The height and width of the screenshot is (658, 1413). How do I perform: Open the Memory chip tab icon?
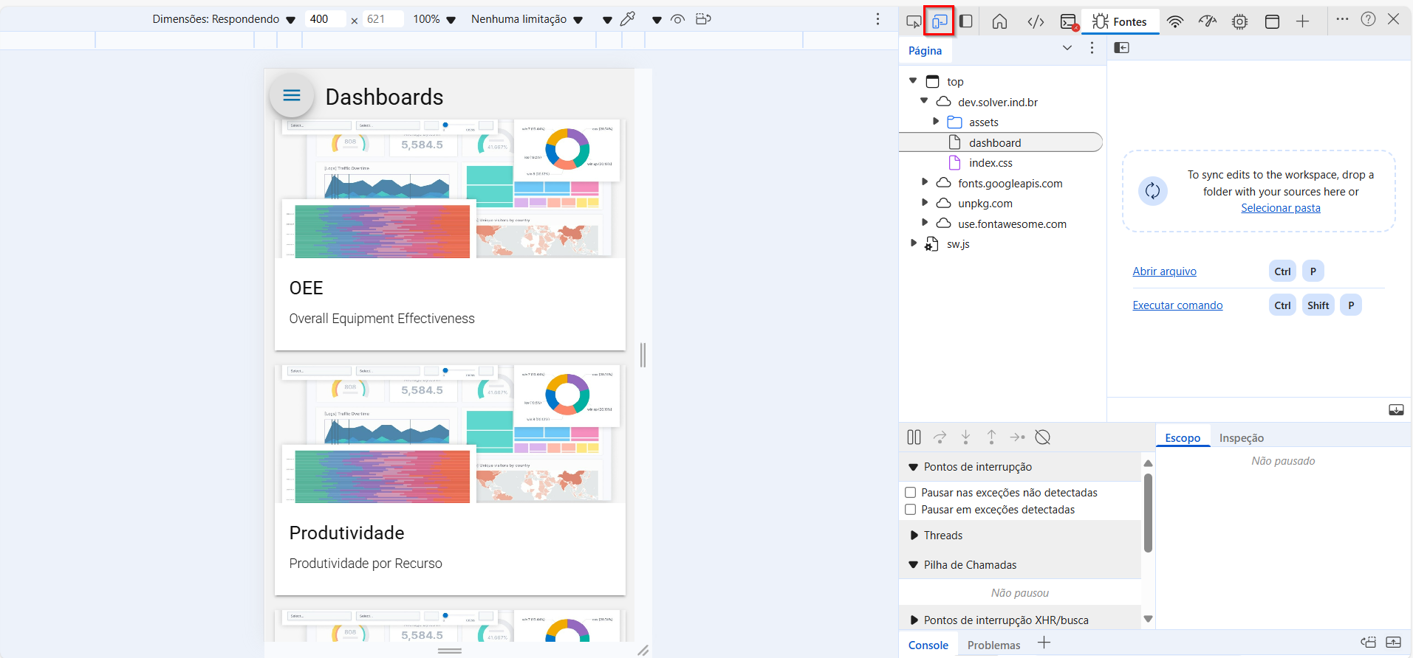pos(1239,21)
